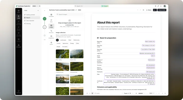Image resolution: width=183 pixels, height=100 pixels.
Task: Open Climate strategy module in sidebar
Action: tap(19, 29)
